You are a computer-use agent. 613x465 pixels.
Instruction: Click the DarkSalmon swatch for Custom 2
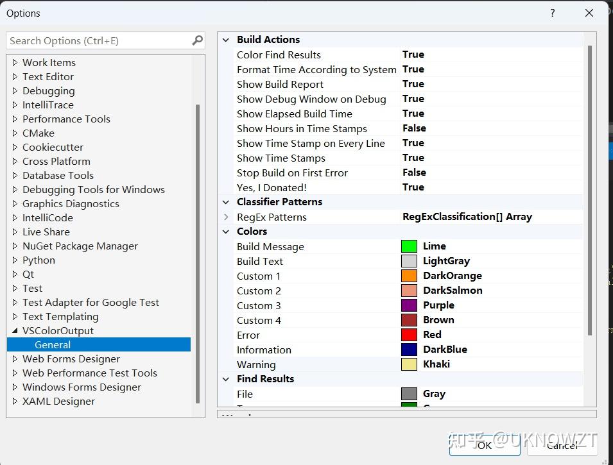[409, 291]
